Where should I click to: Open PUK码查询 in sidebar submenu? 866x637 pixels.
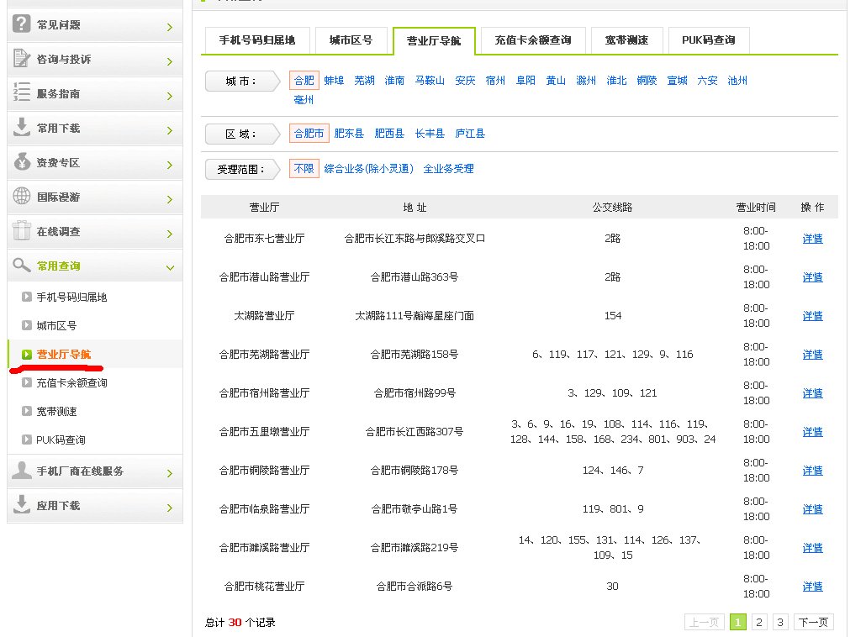tap(61, 440)
